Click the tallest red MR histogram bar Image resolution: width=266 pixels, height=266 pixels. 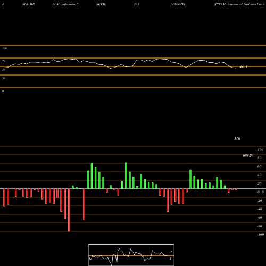tap(69, 210)
